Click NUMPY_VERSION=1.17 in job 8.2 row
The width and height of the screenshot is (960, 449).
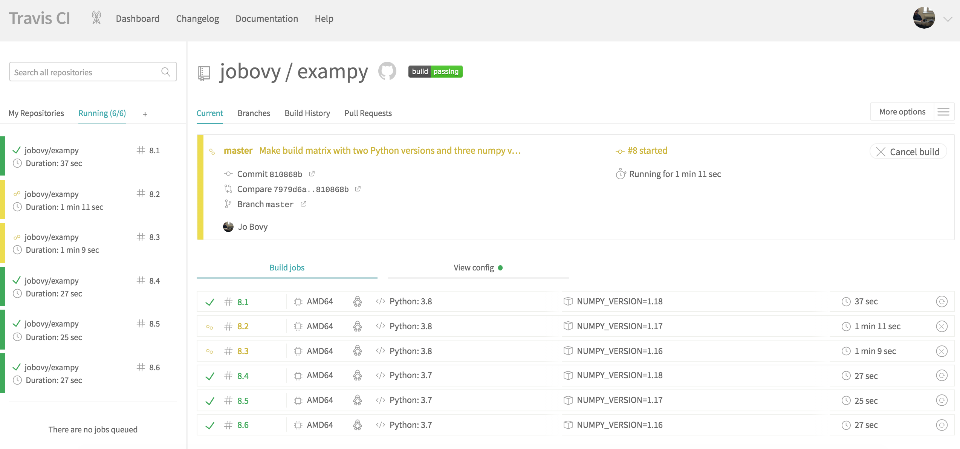click(619, 326)
